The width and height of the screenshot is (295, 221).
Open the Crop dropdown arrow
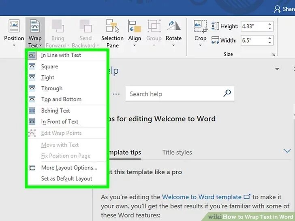tap(200, 45)
